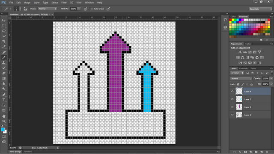Switch to the Color tab
This screenshot has width=274, height=154.
[x=233, y=17]
